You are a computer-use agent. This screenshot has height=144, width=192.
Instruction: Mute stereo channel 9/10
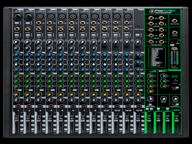pos(106,106)
